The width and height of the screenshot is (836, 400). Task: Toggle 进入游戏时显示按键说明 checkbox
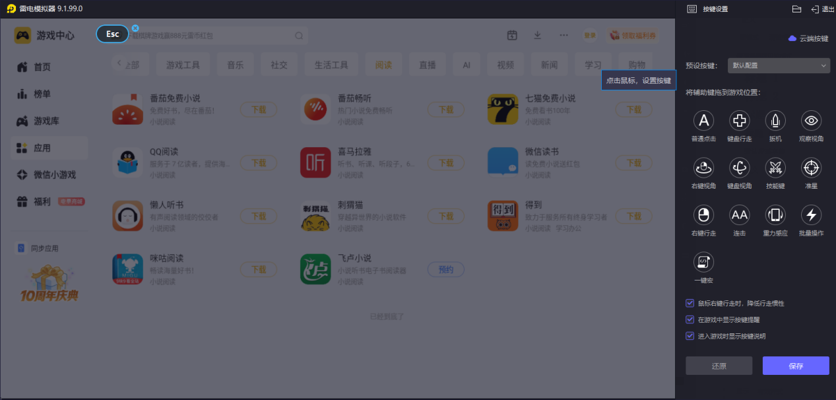tap(690, 336)
